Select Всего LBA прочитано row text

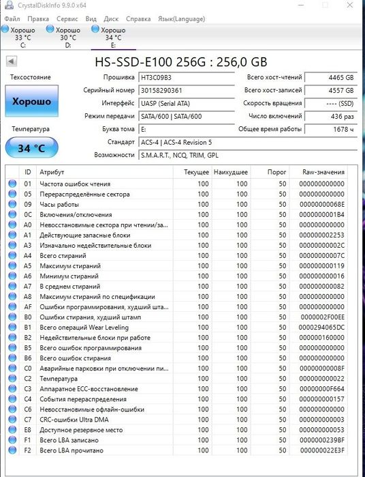coord(72,450)
